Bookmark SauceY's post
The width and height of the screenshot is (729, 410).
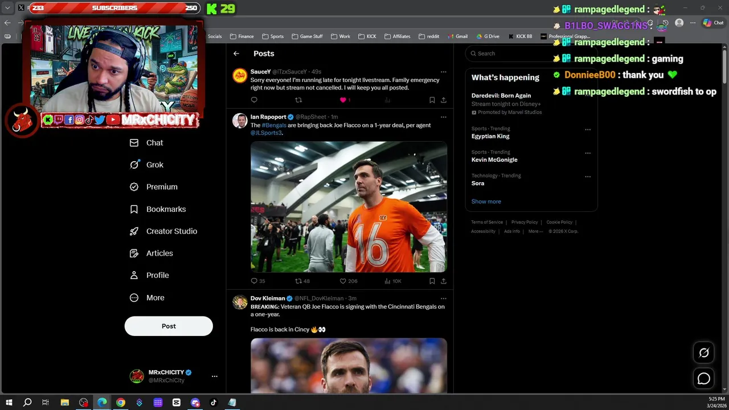(432, 100)
